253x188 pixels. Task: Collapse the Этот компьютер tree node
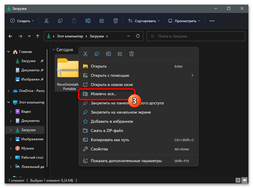pyautogui.click(x=9, y=102)
